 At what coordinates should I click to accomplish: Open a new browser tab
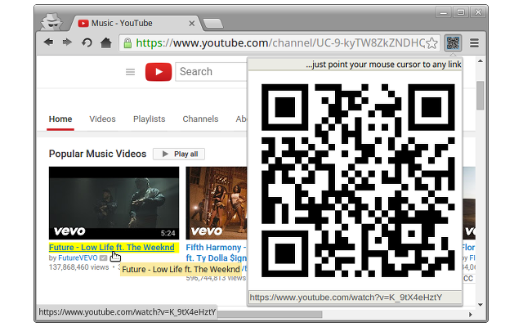212,24
